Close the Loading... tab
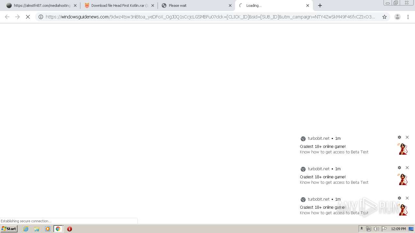The width and height of the screenshot is (415, 233). pos(308,6)
